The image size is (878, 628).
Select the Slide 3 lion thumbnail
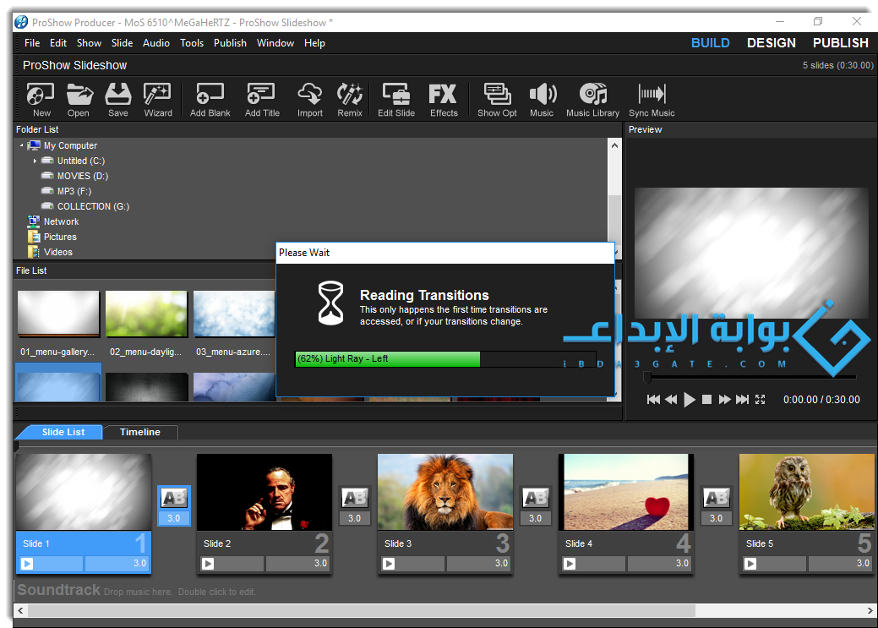pos(445,492)
